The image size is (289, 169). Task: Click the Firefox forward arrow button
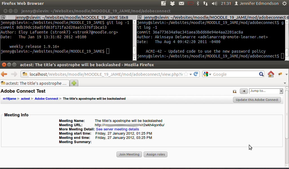(x=14, y=74)
